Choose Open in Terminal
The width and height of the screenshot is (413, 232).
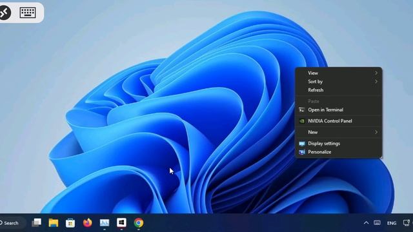click(x=338, y=110)
